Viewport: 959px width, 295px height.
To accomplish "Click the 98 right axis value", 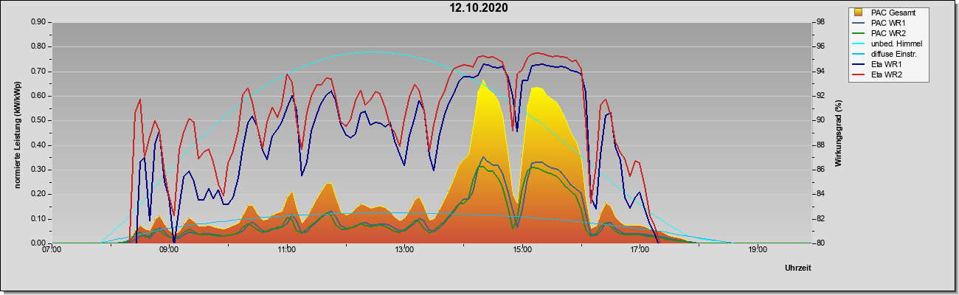I will click(x=814, y=22).
